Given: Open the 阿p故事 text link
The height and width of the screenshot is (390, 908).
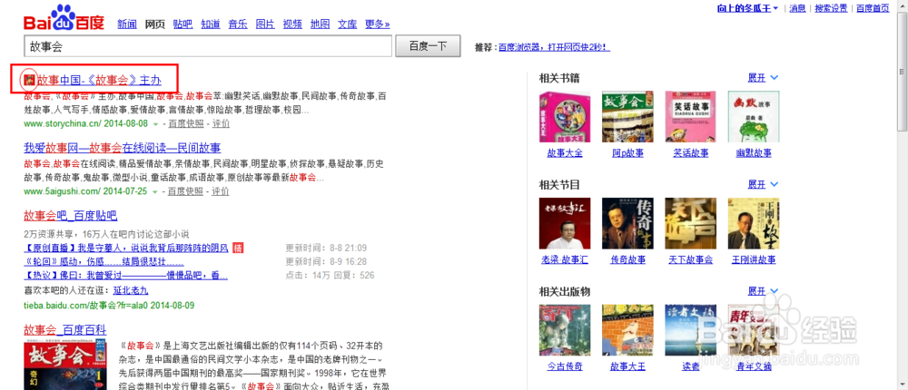Looking at the screenshot, I should coord(627,153).
